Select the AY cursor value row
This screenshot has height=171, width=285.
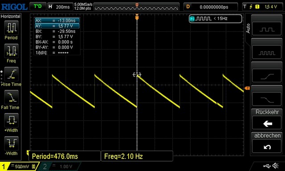[x=57, y=26]
